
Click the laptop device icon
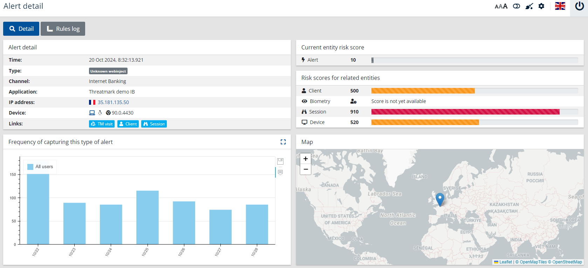92,113
